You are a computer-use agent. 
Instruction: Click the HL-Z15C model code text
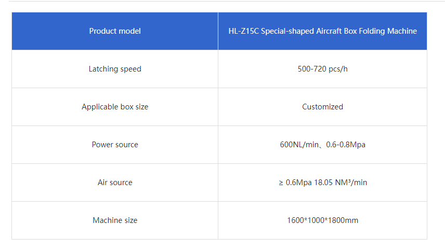point(243,31)
